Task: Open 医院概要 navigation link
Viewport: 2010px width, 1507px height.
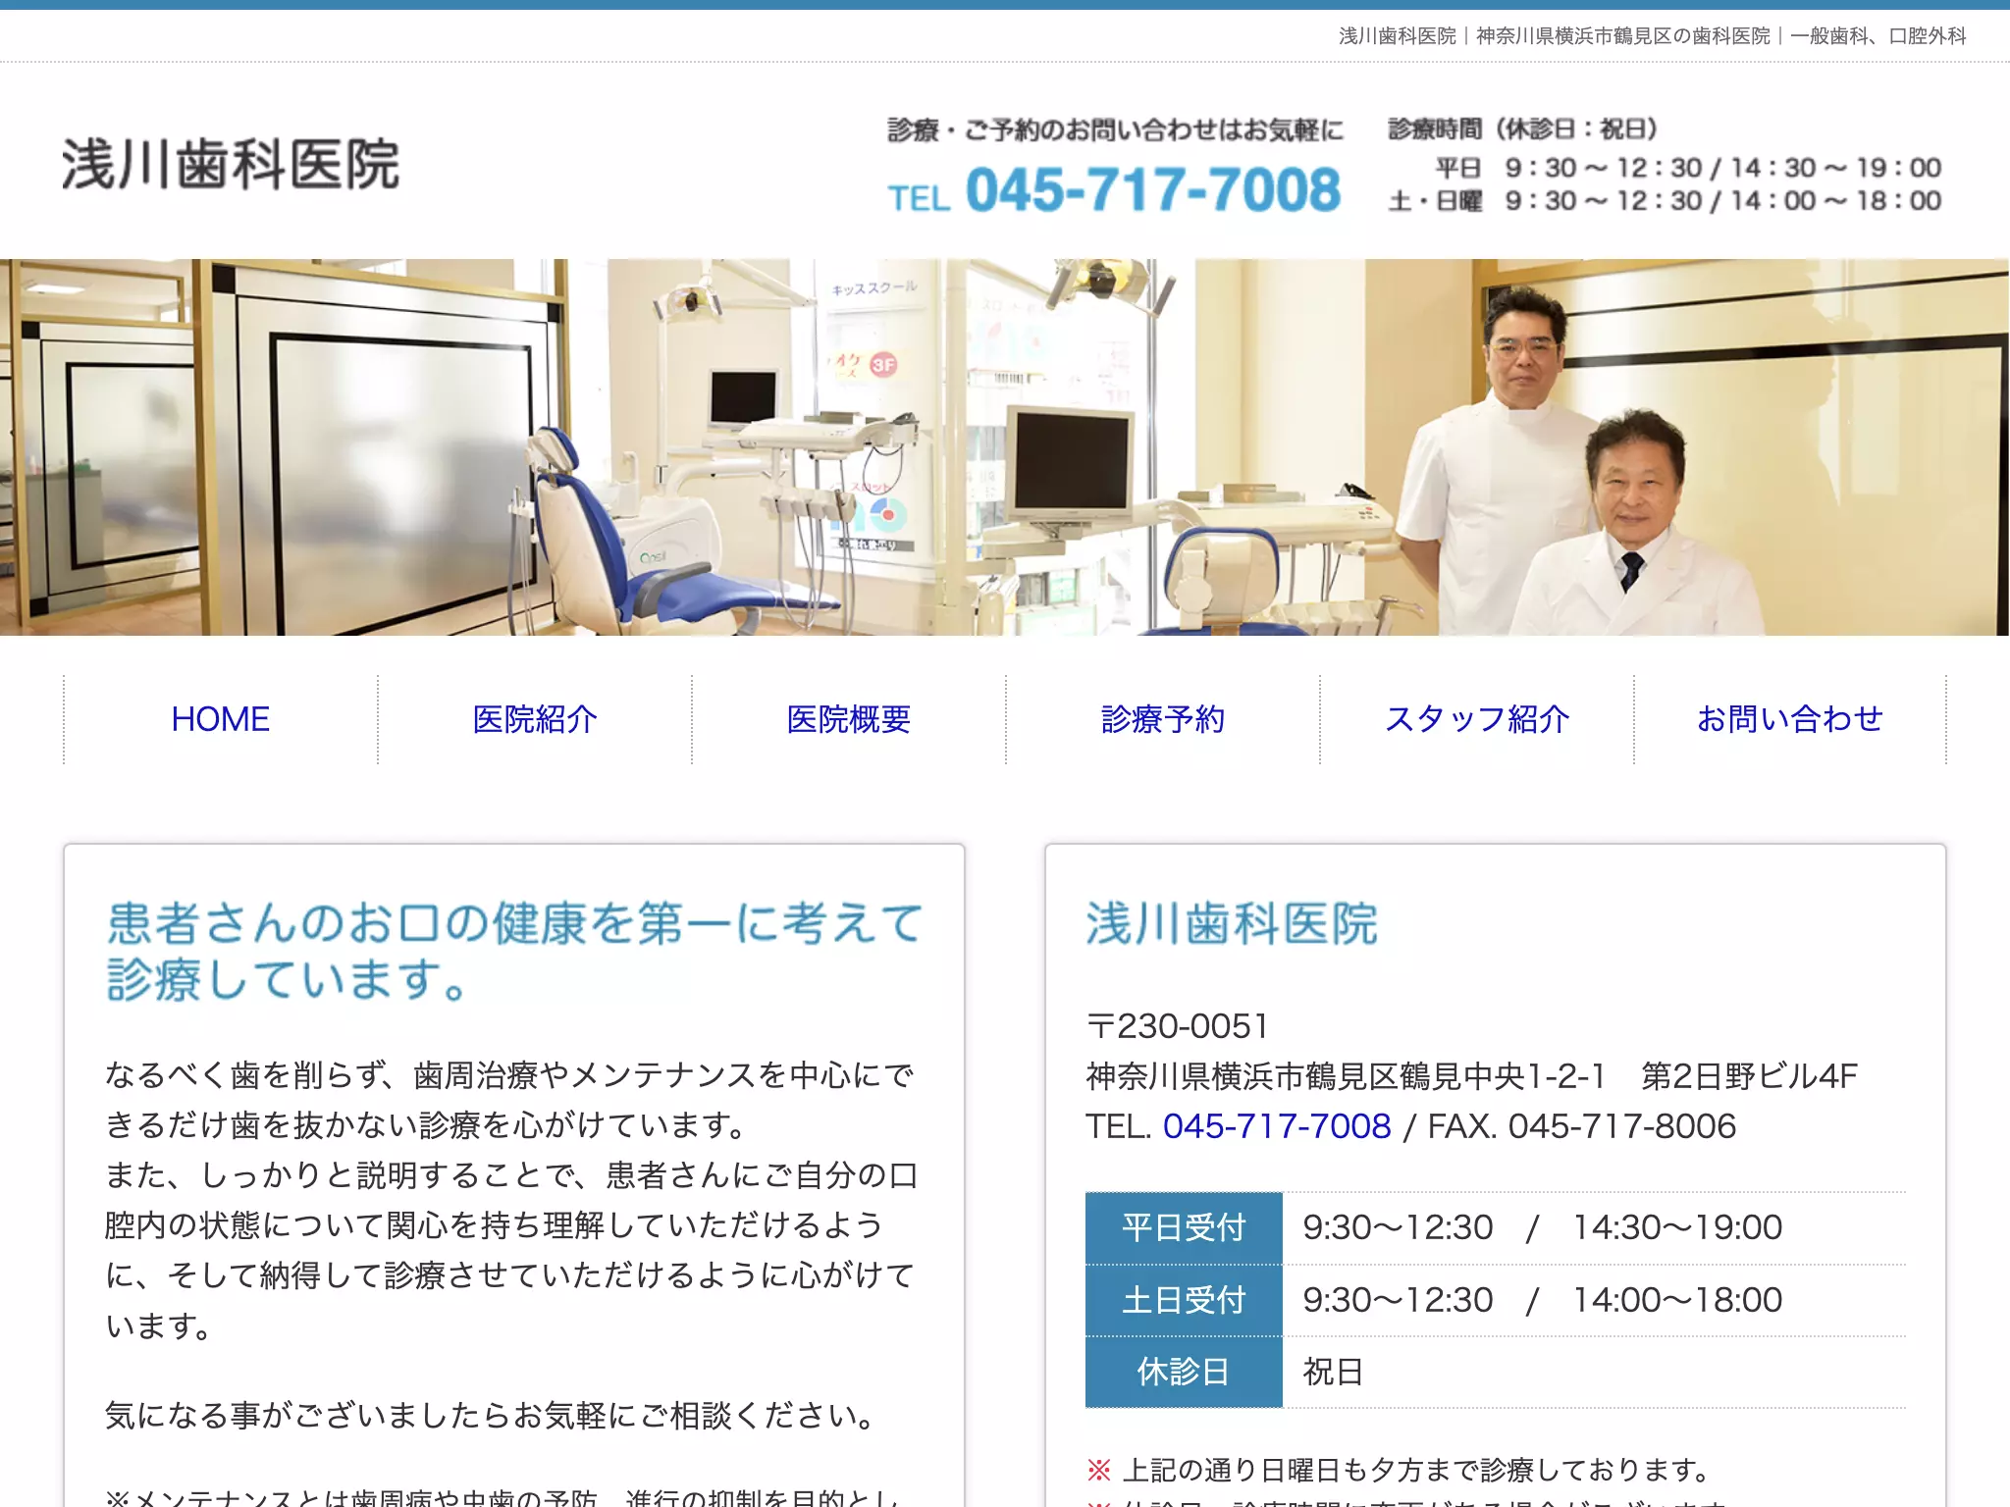Action: click(849, 719)
